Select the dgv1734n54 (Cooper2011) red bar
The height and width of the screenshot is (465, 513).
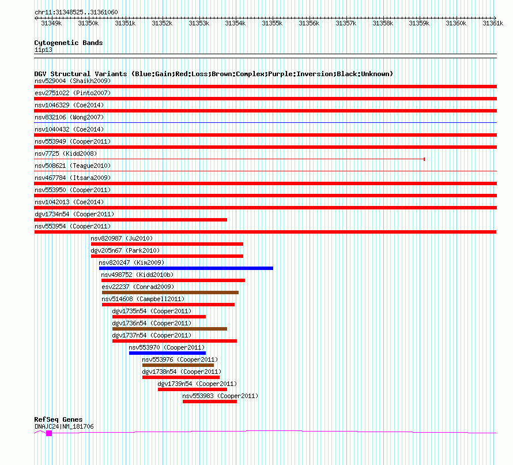130,220
